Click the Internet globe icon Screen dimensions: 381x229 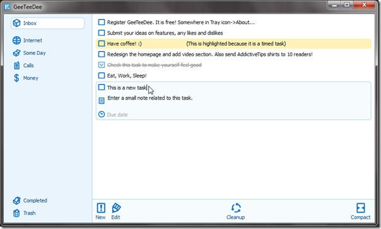click(16, 40)
